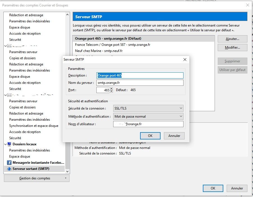This screenshot has width=253, height=197.
Task: Click Annuler in the SMTP dialog
Action: tap(174, 136)
